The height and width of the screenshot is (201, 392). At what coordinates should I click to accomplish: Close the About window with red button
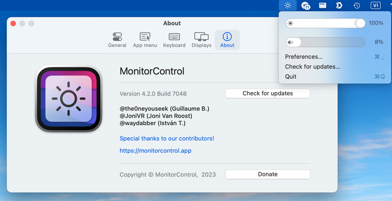point(13,23)
